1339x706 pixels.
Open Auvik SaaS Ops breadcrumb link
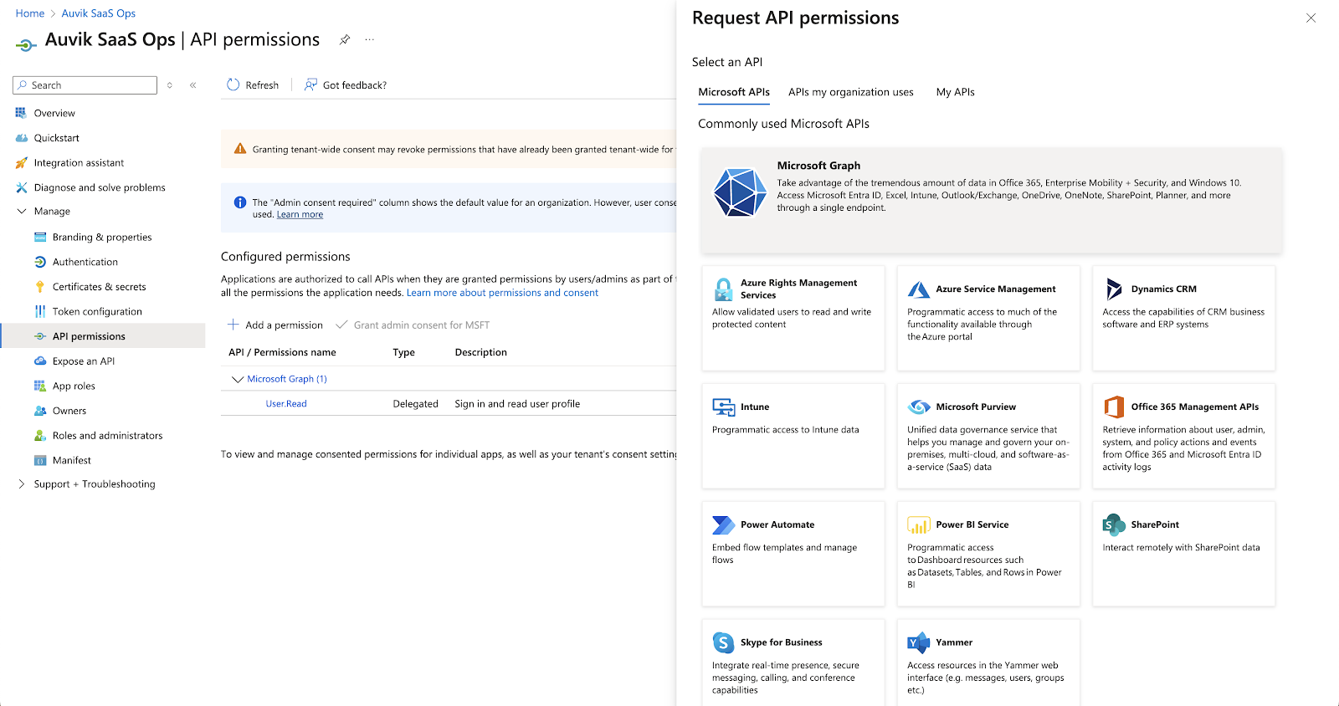99,13
